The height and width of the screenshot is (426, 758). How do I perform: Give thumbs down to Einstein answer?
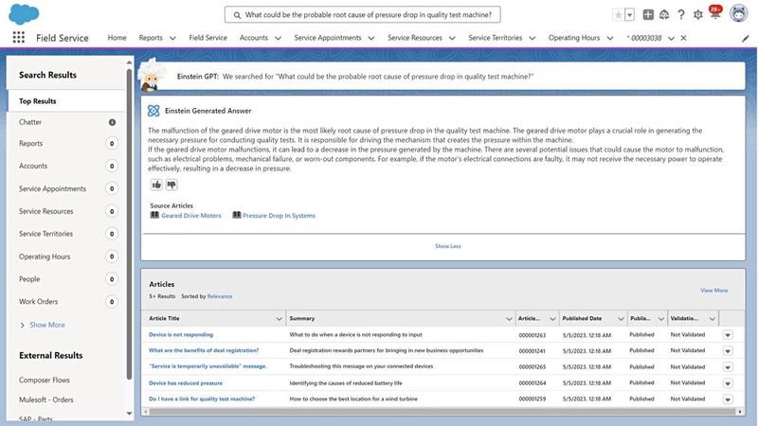coord(171,185)
